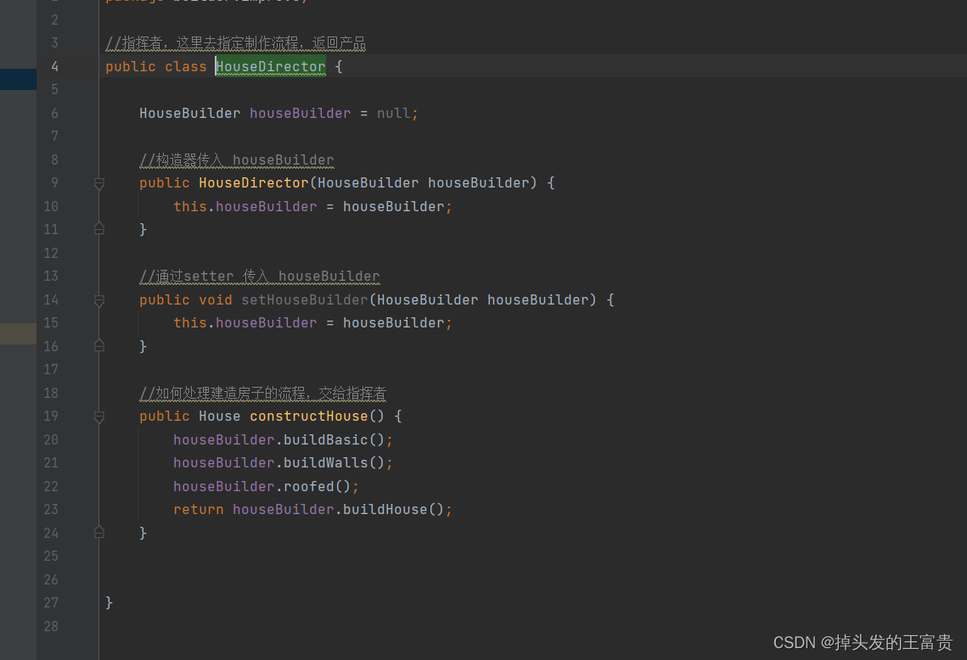Screen dimensions: 967x660
Task: Click fold end marker on line 16
Action: click(x=98, y=346)
